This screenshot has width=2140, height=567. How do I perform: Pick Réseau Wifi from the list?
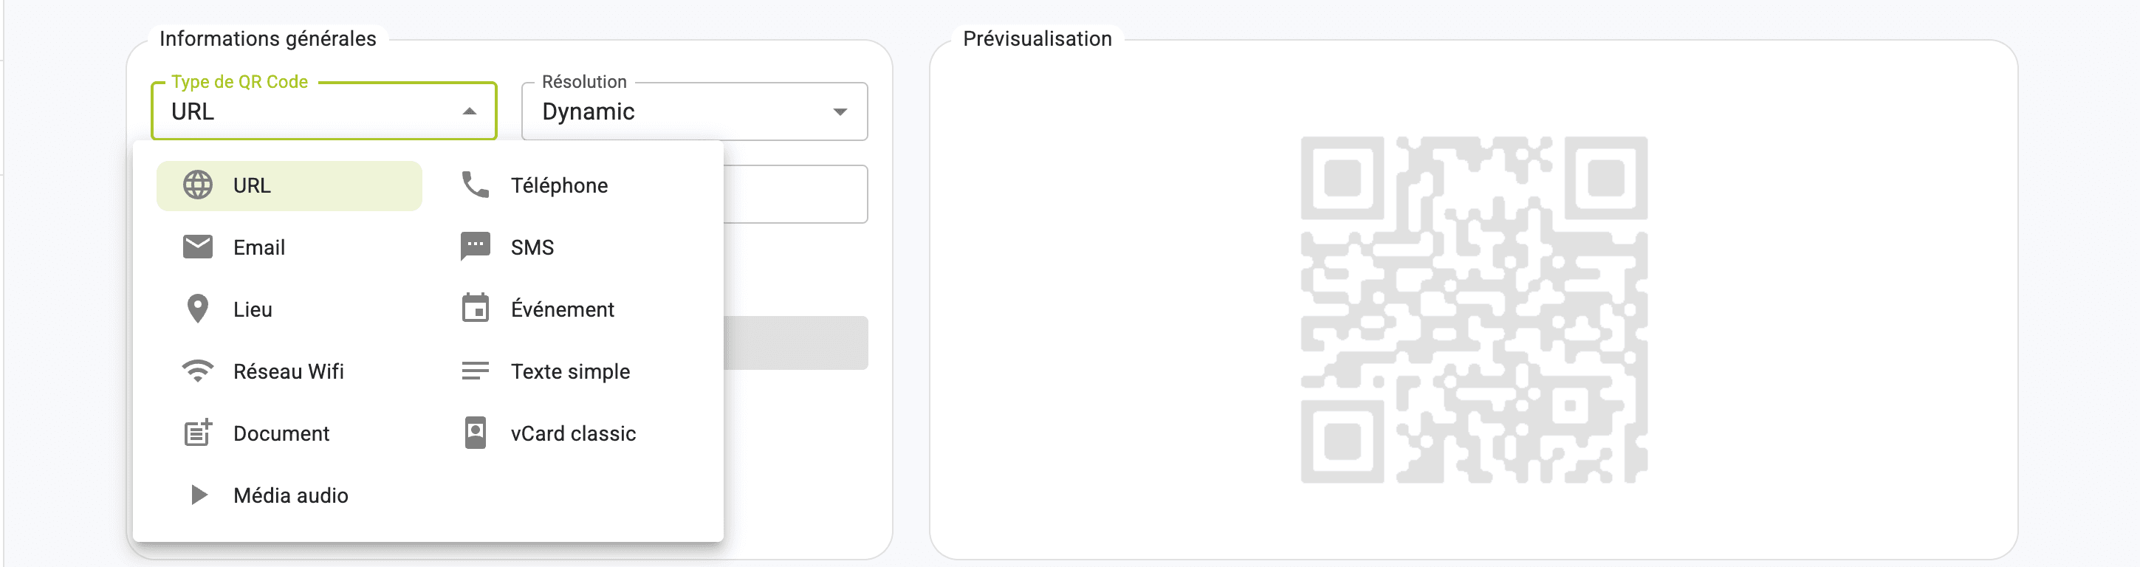(288, 371)
